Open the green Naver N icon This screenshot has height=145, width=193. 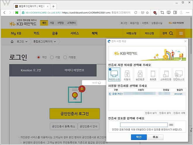17,13
